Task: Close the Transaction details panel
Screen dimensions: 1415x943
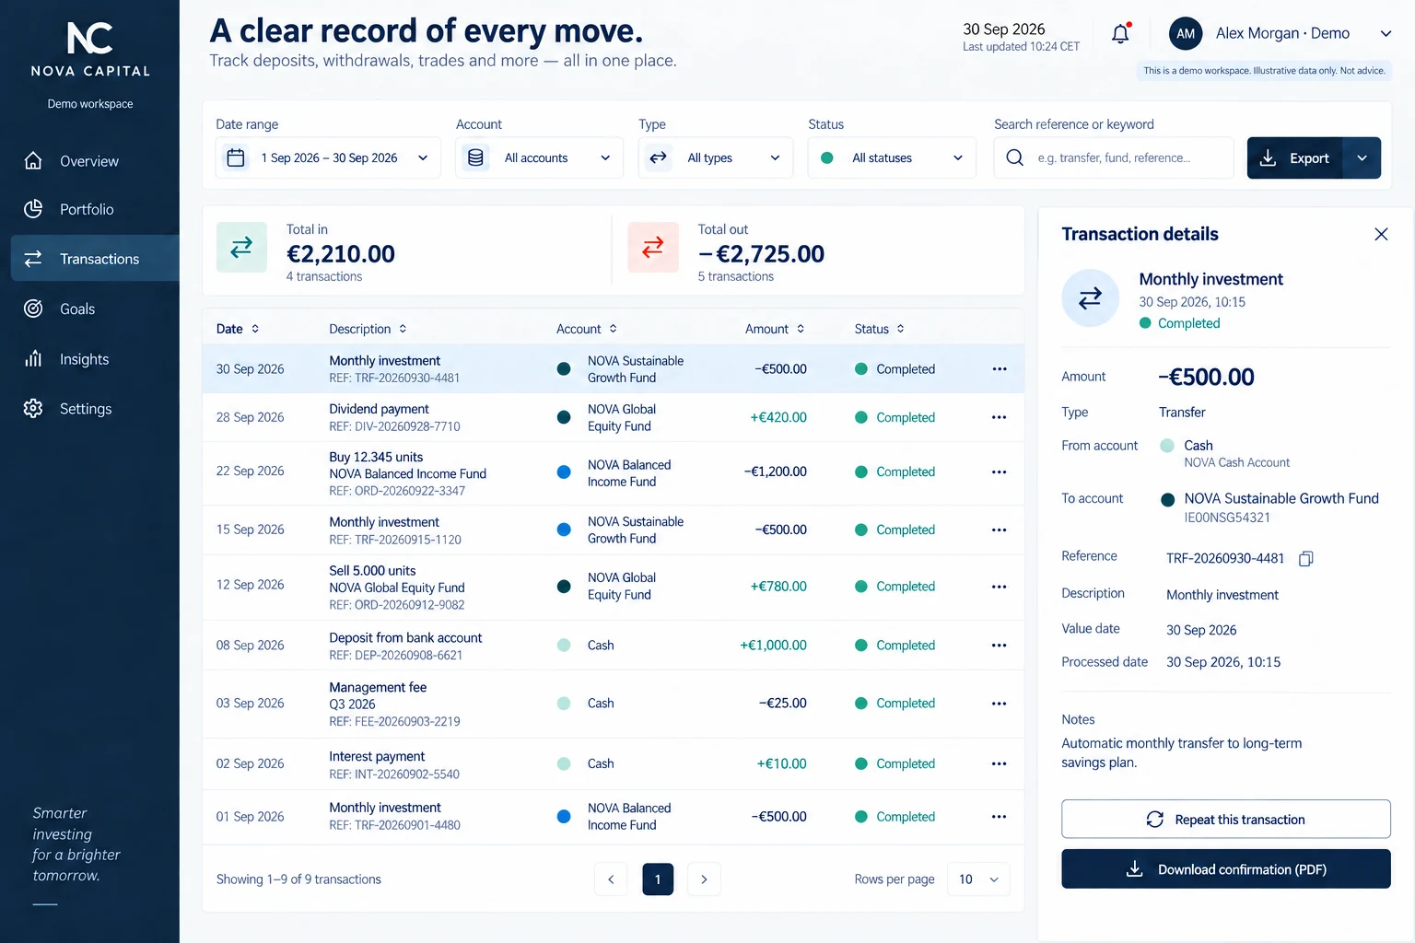Action: (1381, 234)
